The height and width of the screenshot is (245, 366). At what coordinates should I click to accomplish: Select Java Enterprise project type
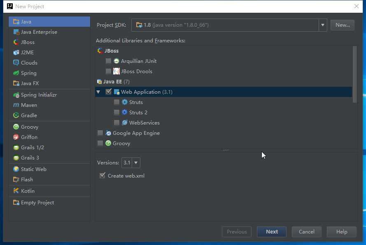(39, 32)
